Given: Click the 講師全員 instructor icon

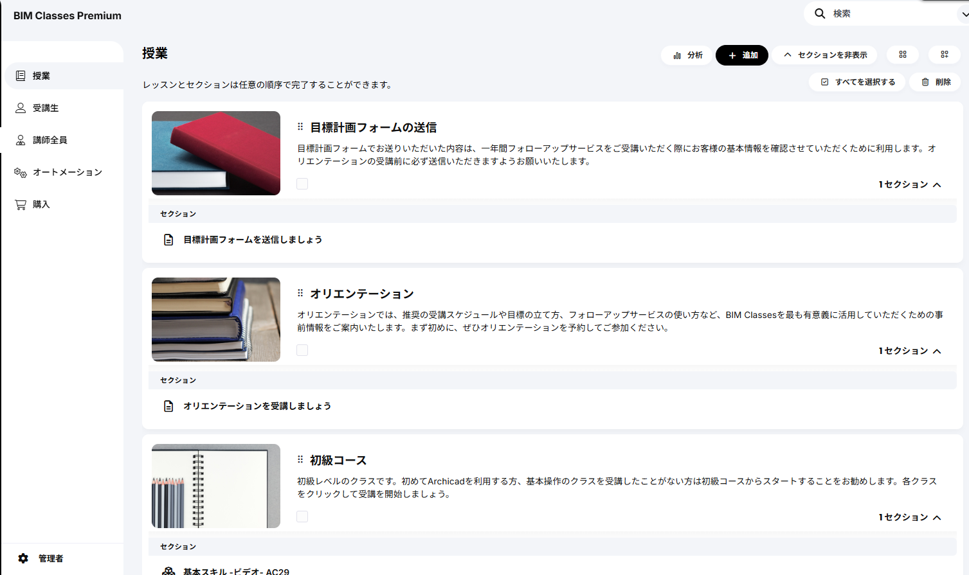Looking at the screenshot, I should pos(21,140).
